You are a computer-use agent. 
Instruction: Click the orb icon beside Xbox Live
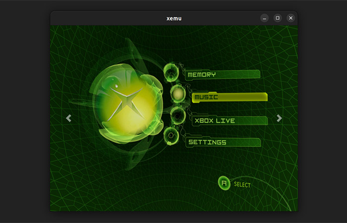click(x=177, y=116)
